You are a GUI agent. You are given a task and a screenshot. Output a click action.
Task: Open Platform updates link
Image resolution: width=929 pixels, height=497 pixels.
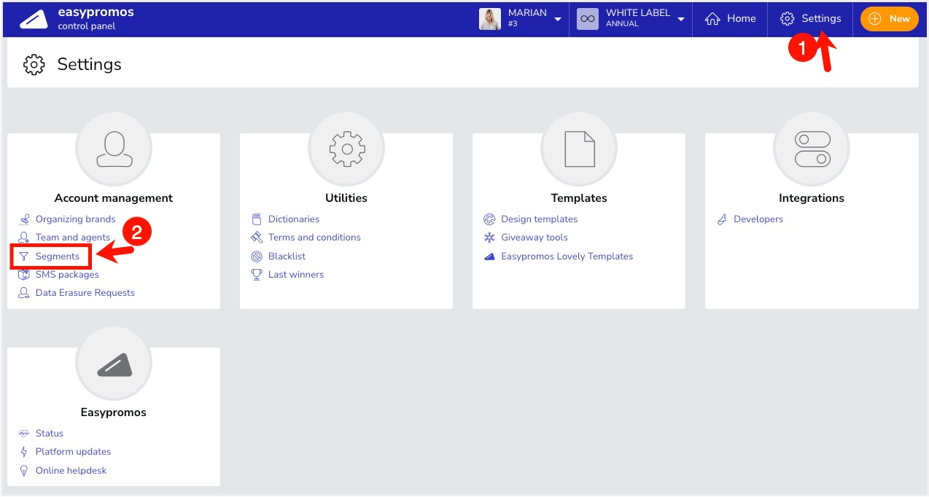[73, 451]
